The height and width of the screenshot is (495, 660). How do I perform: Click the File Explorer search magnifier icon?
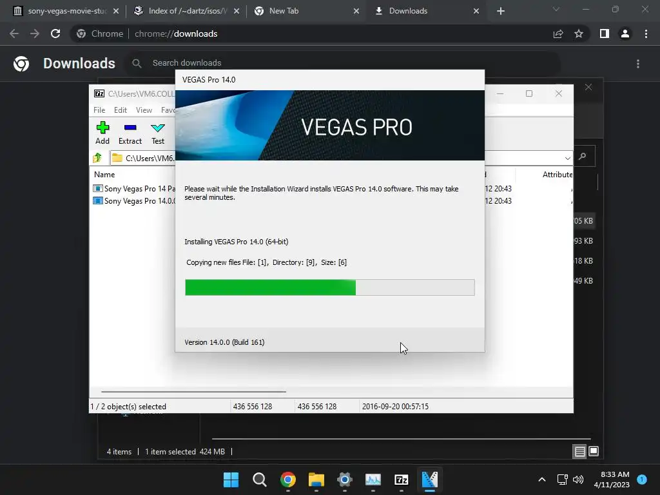tap(583, 157)
